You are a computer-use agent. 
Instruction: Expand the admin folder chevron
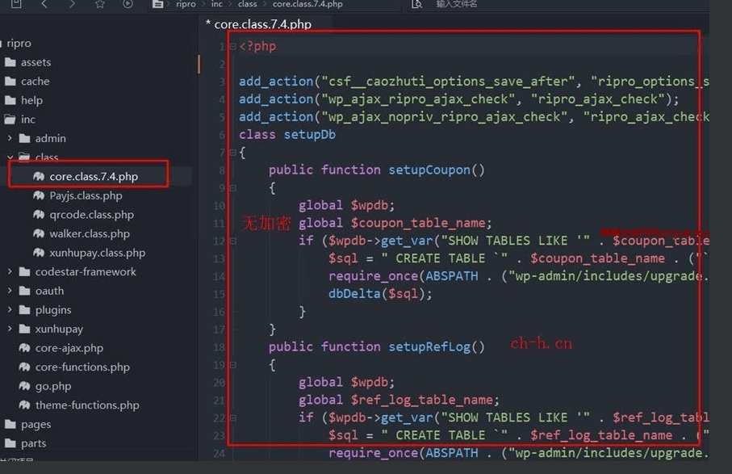click(10, 138)
